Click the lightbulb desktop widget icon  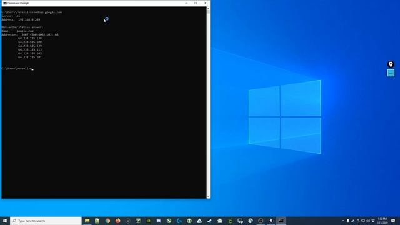click(391, 64)
